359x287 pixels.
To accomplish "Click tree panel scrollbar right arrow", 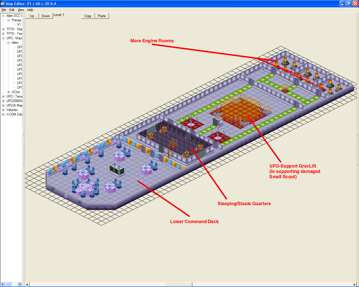I will [20, 284].
